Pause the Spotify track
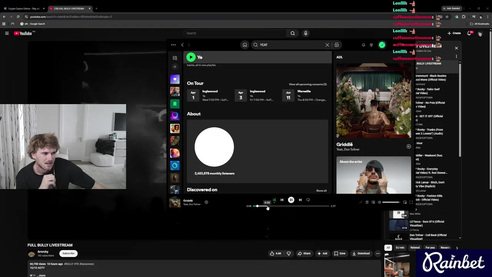 coord(291,200)
